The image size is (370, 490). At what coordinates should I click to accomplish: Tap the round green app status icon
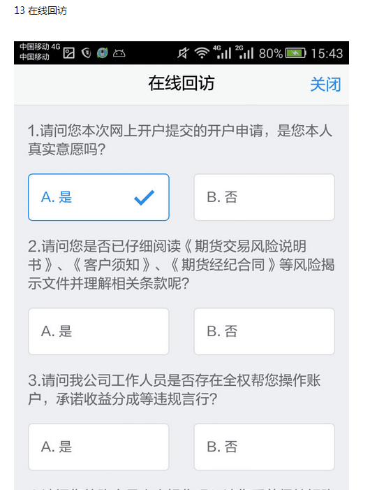[102, 53]
